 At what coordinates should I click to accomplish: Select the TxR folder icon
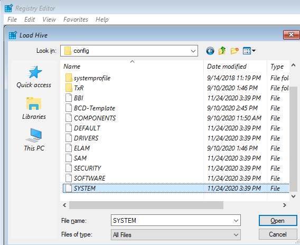coord(69,88)
